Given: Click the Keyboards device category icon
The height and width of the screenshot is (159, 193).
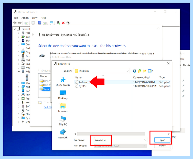Looking at the screenshot, I should [23, 67].
